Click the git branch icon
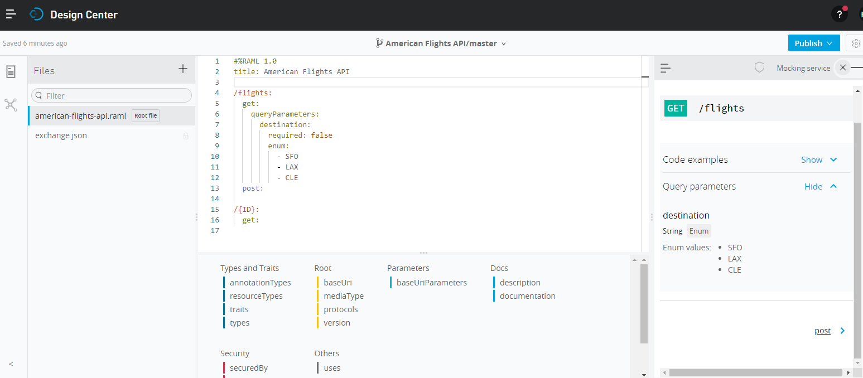 [379, 43]
